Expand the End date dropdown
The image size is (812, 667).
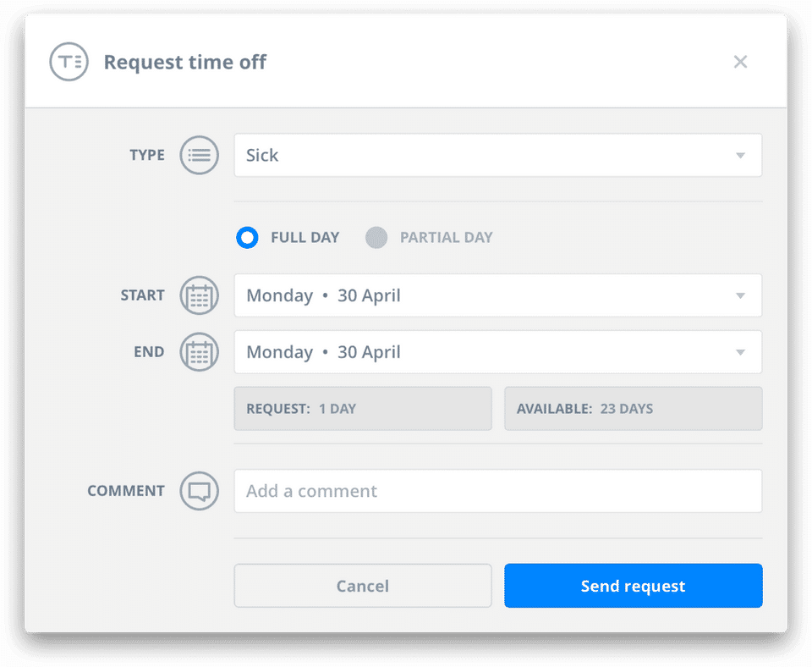click(497, 352)
